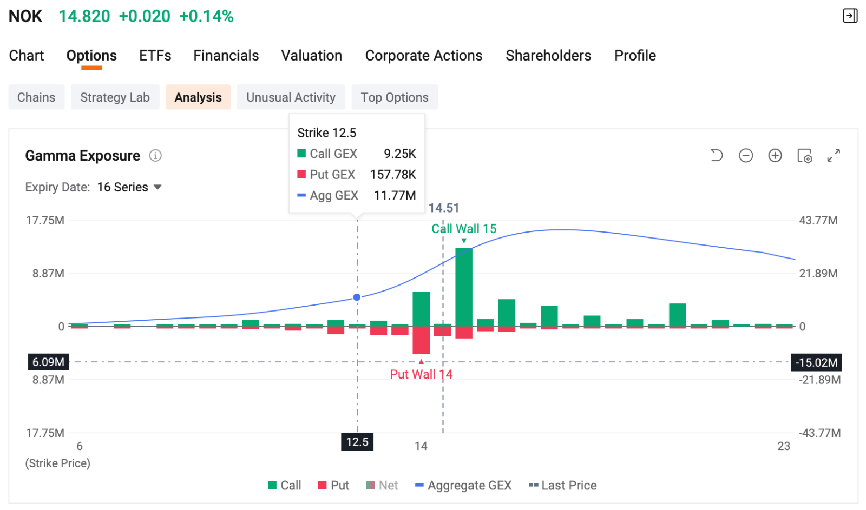The image size is (866, 510).
Task: Toggle Last Price marker in legend
Action: pyautogui.click(x=563, y=485)
